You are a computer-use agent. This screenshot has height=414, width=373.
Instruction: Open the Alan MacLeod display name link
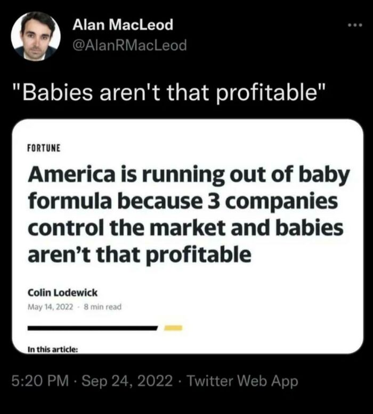(x=122, y=24)
